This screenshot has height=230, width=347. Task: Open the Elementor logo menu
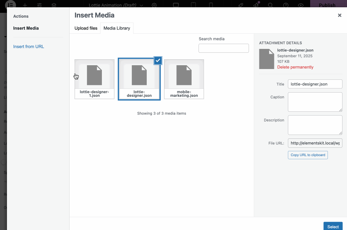tap(10, 5)
